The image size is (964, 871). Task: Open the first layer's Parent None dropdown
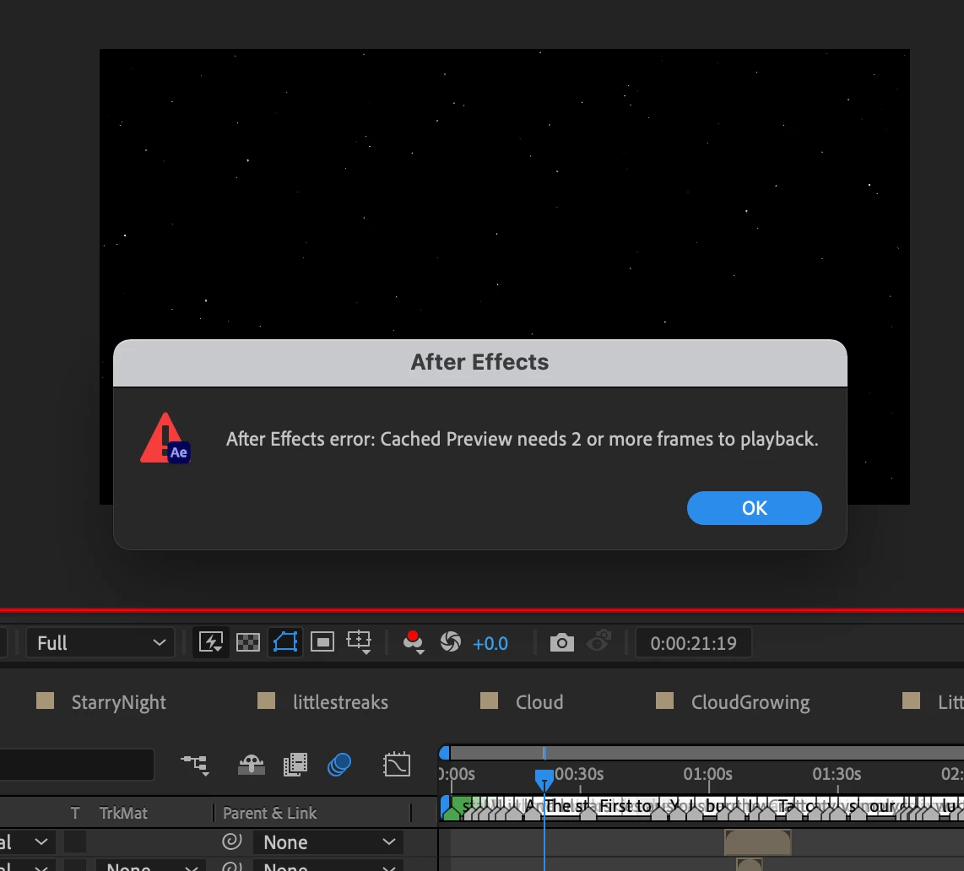click(x=328, y=842)
